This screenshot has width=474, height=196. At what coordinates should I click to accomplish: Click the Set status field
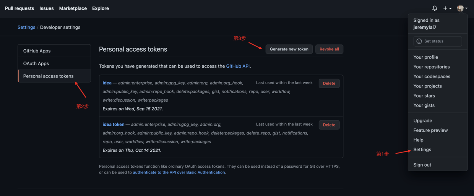point(437,41)
